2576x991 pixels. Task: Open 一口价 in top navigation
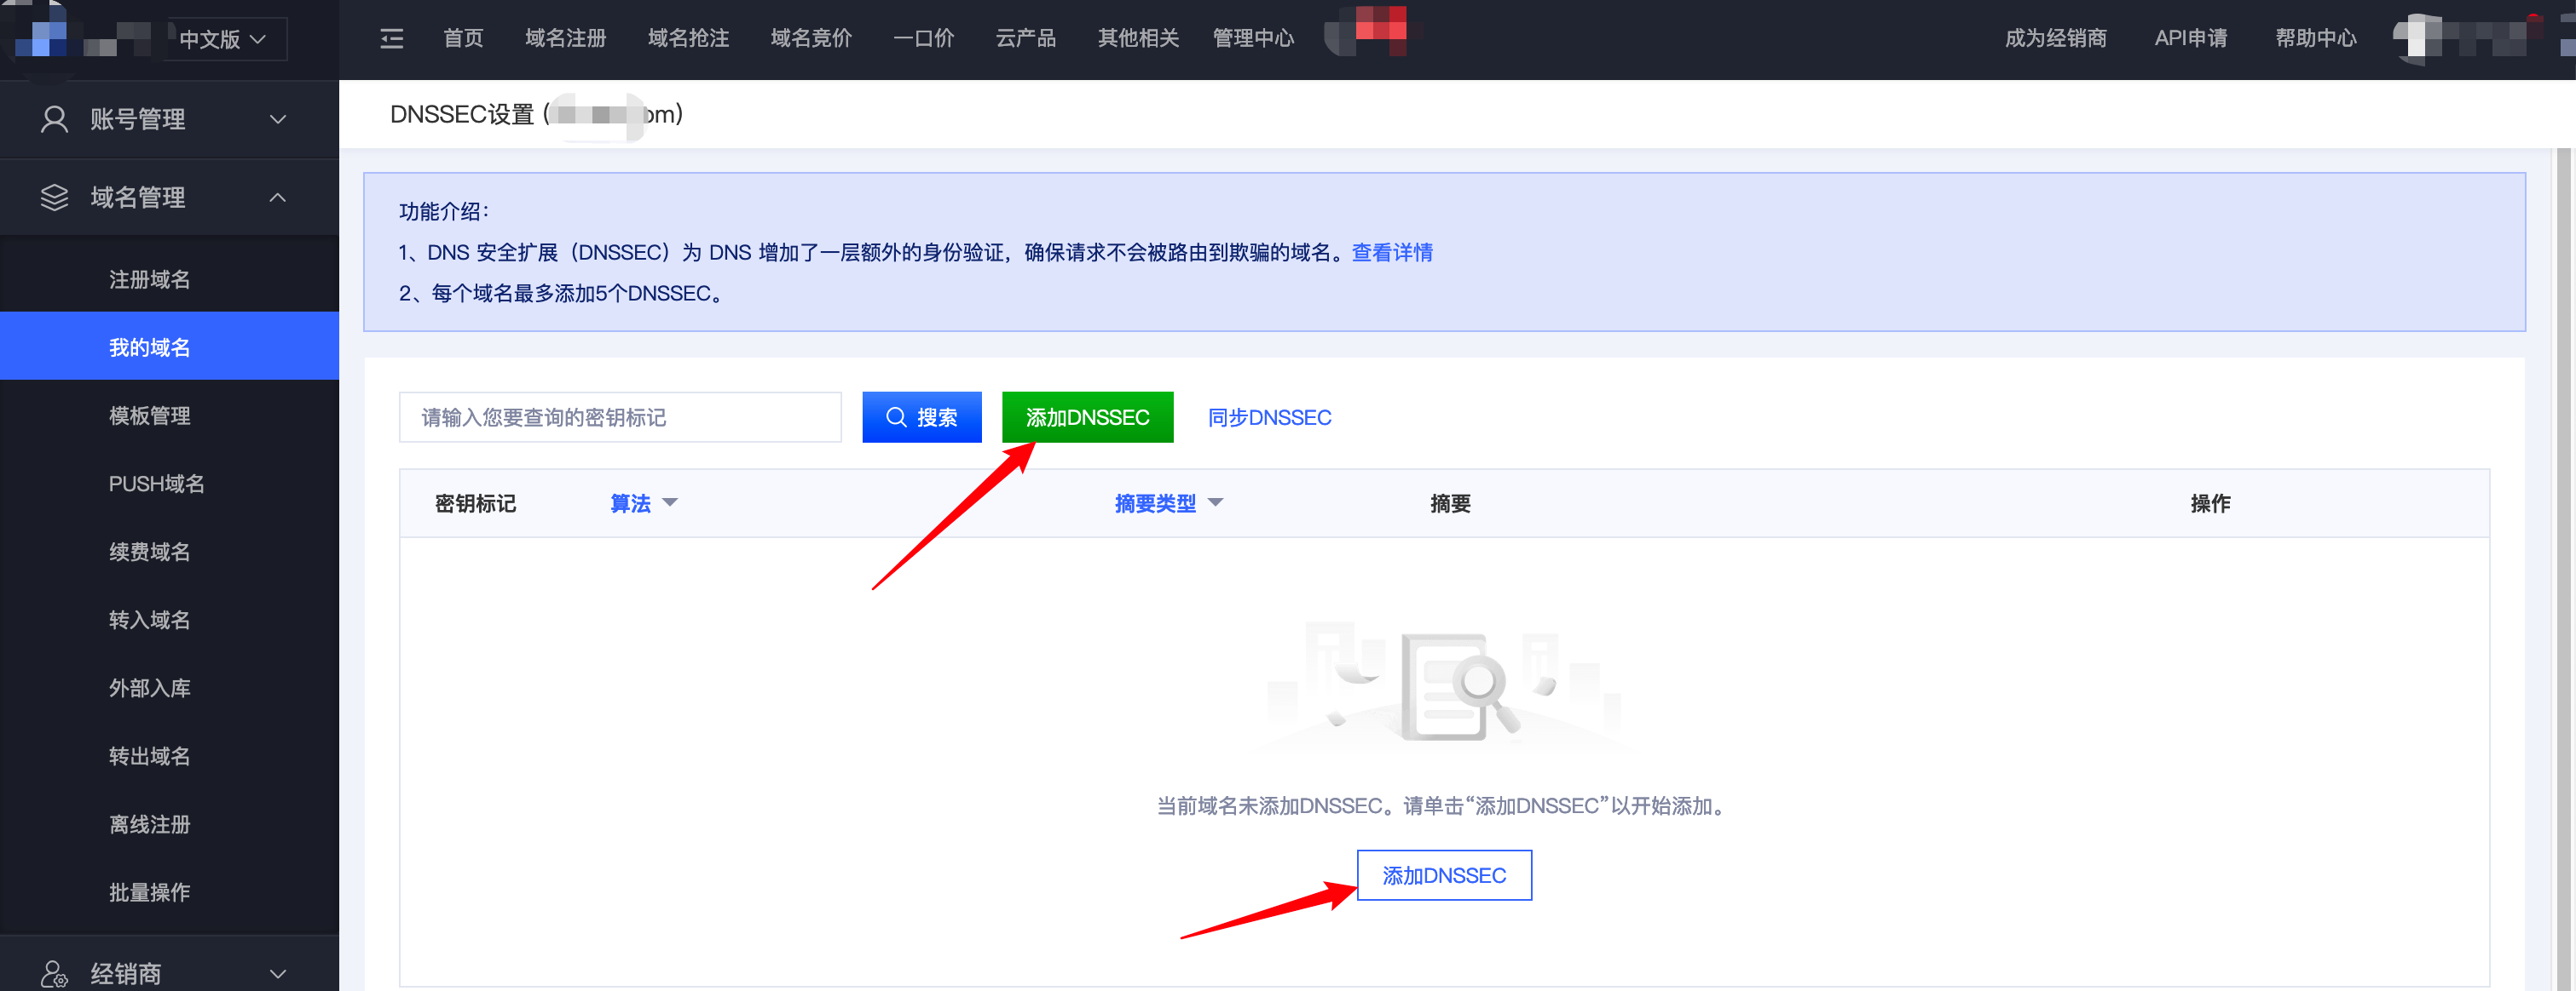(x=923, y=38)
